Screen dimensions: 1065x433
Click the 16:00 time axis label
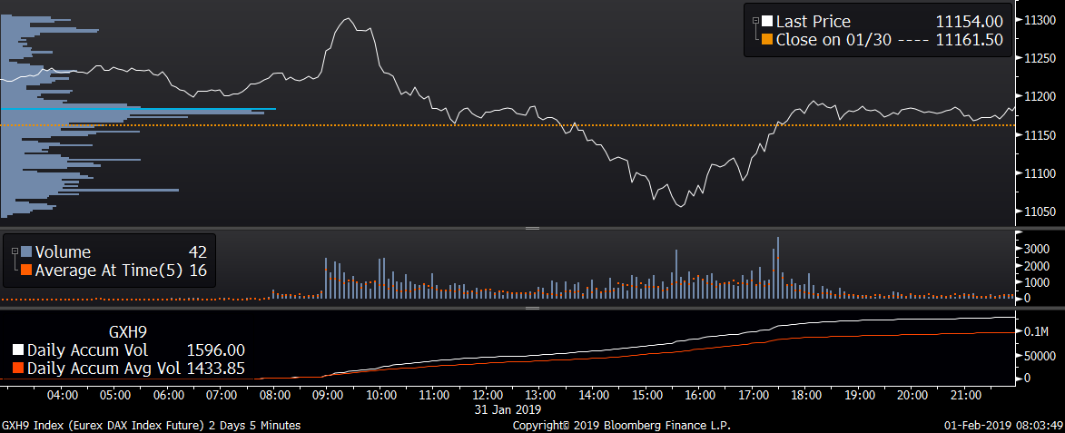(x=700, y=396)
